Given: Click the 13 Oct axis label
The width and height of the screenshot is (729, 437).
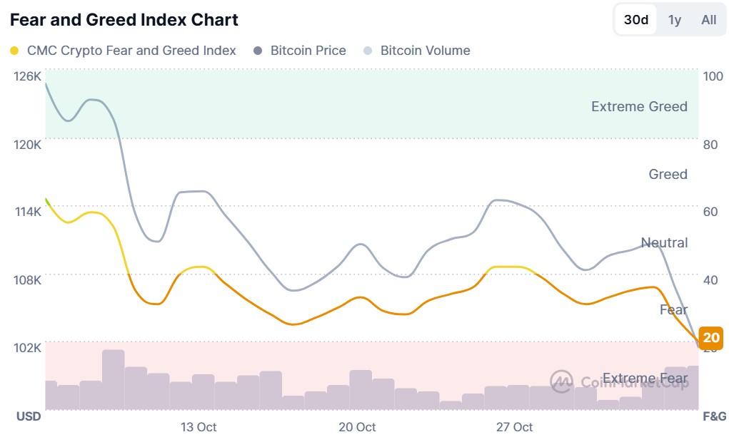Looking at the screenshot, I should point(198,427).
